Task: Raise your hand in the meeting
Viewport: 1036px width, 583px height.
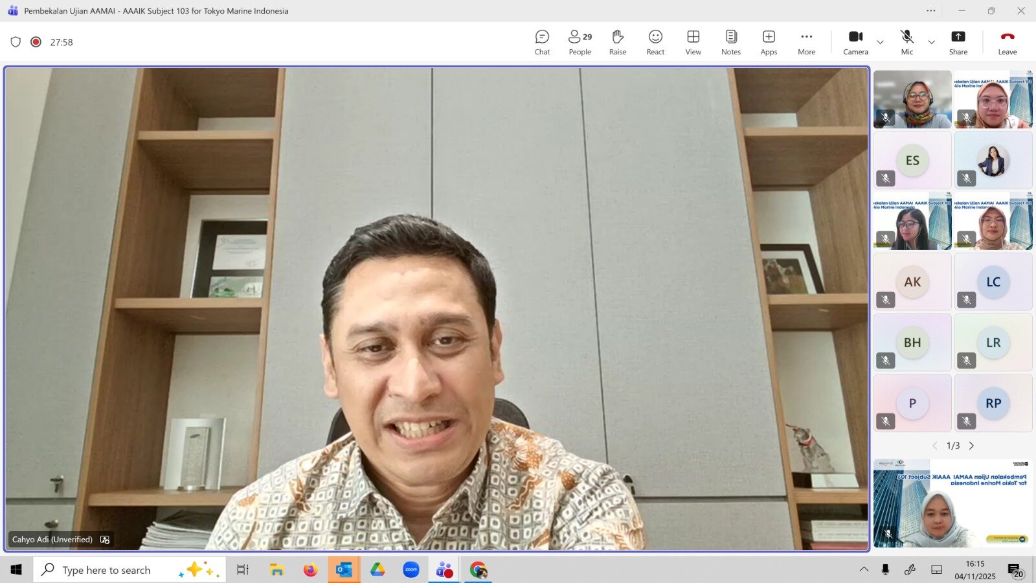Action: tap(617, 43)
